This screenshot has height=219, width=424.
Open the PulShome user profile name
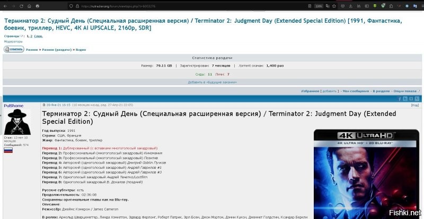coord(14,106)
